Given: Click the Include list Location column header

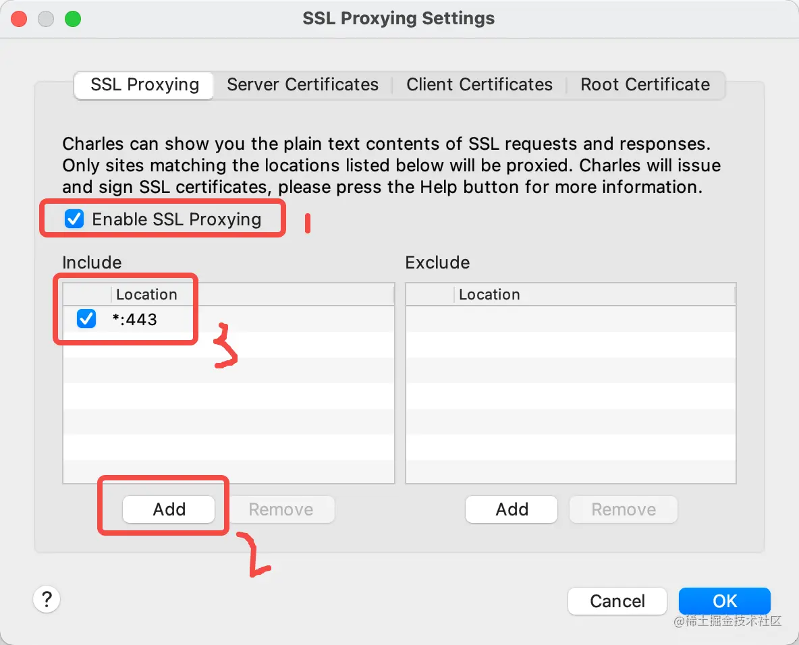Looking at the screenshot, I should pyautogui.click(x=146, y=295).
